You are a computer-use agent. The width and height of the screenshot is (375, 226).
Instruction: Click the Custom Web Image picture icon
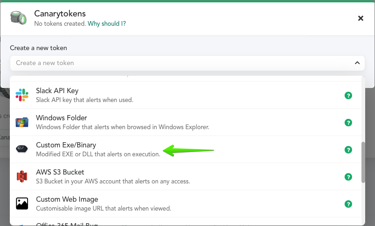tap(22, 204)
